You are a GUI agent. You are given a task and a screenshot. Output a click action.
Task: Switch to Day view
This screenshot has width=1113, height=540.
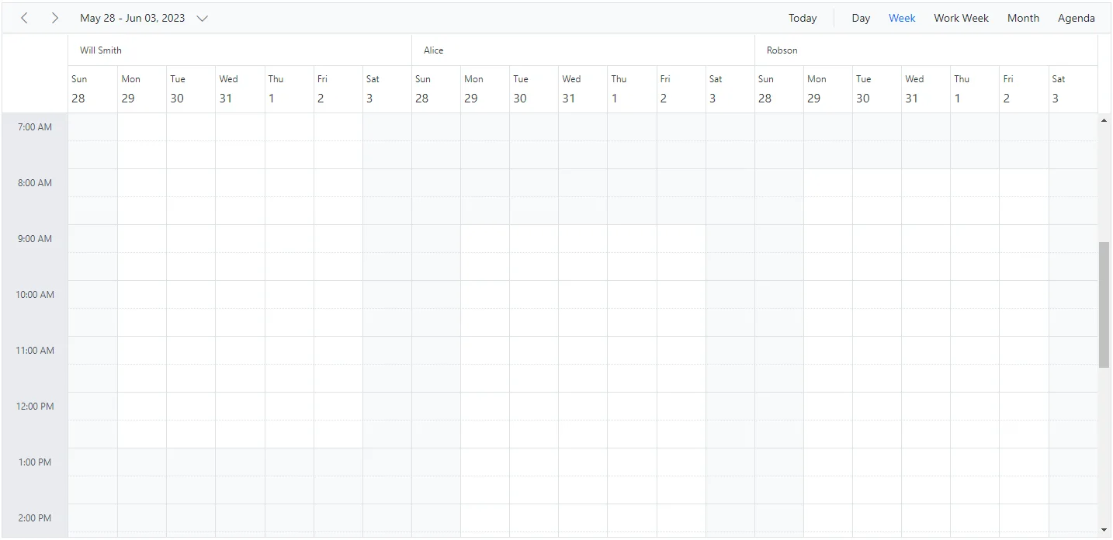(x=861, y=18)
